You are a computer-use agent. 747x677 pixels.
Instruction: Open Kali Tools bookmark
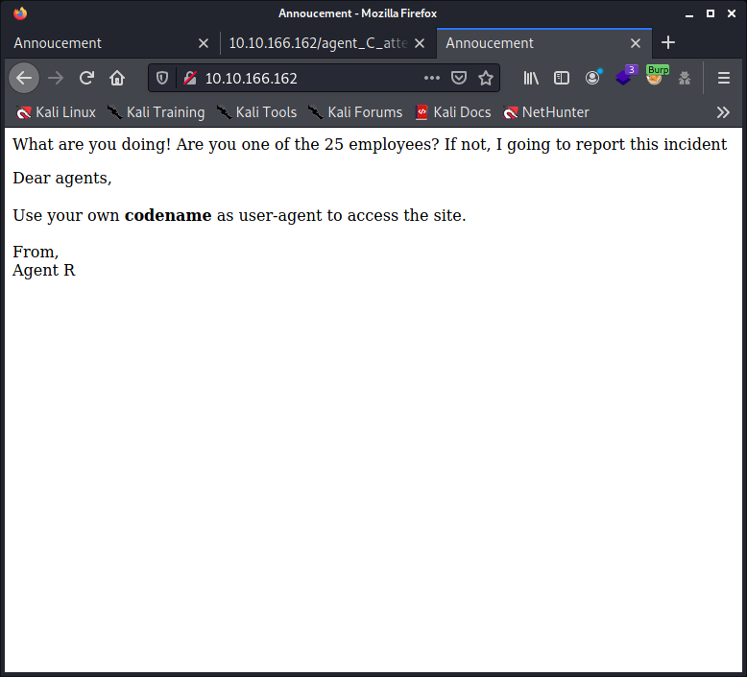click(256, 112)
